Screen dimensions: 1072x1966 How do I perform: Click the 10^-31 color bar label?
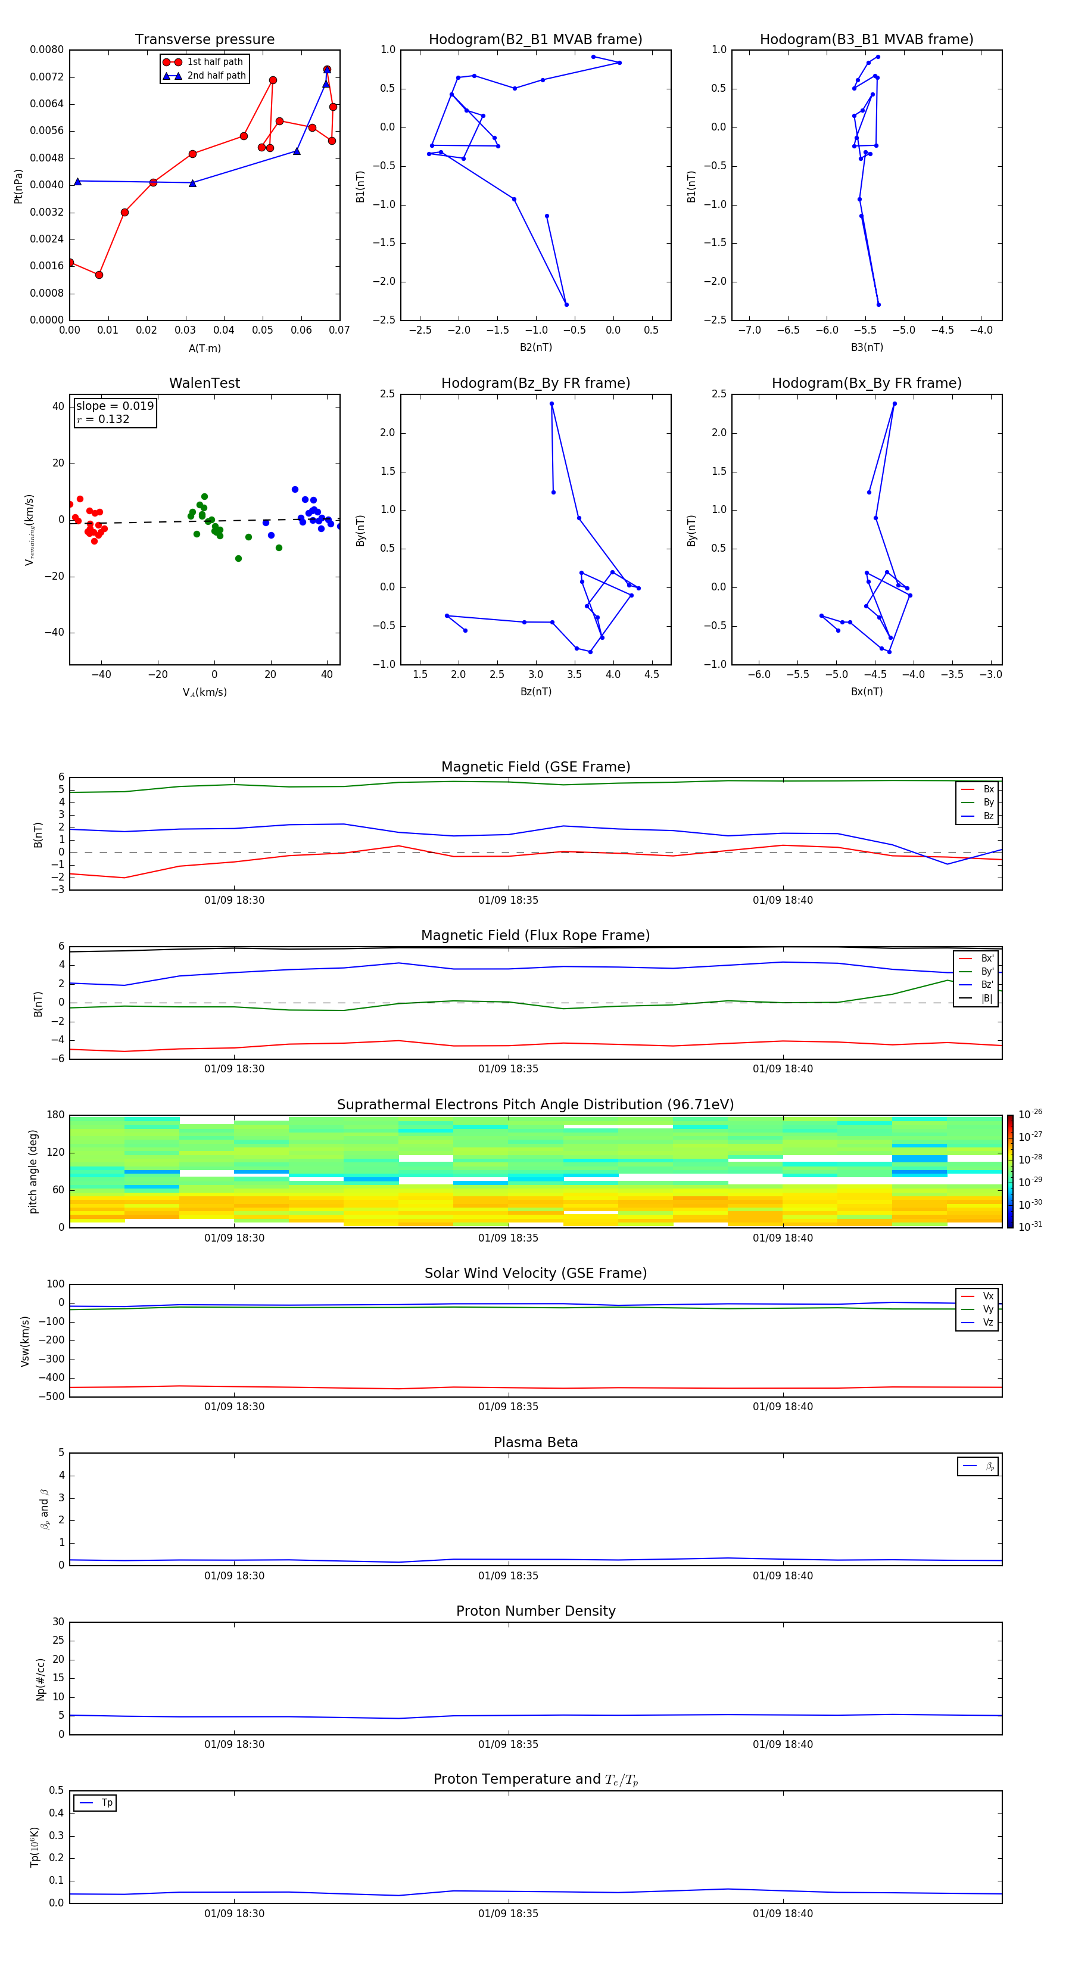click(x=1030, y=1227)
